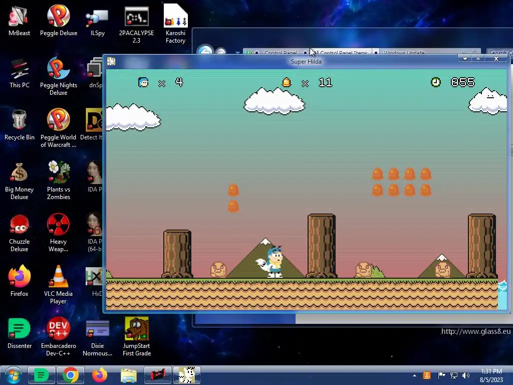The width and height of the screenshot is (513, 385).
Task: Click the Search Control Panel box
Action: point(499,52)
